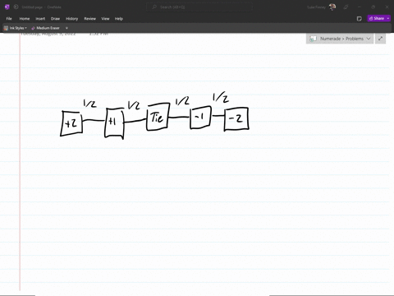The width and height of the screenshot is (394, 296).
Task: Expand the quick toolbar customize arrow
Action: tap(66, 28)
